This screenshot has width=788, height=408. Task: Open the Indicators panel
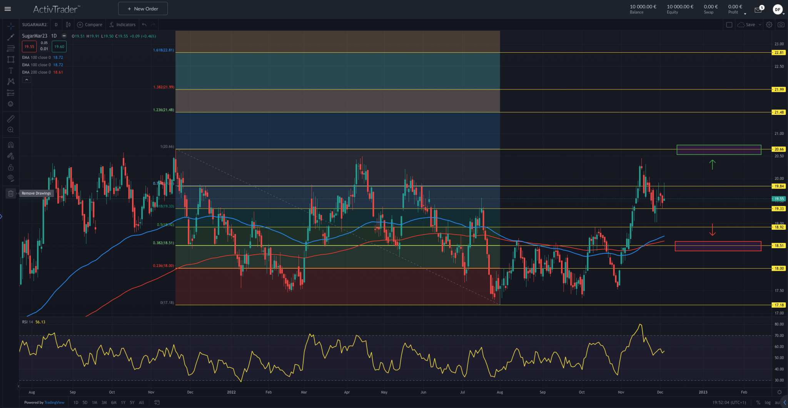coord(122,24)
